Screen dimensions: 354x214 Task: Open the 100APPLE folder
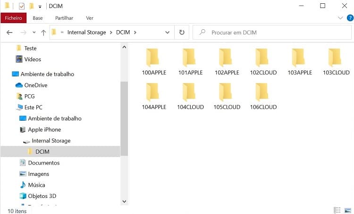pos(154,62)
